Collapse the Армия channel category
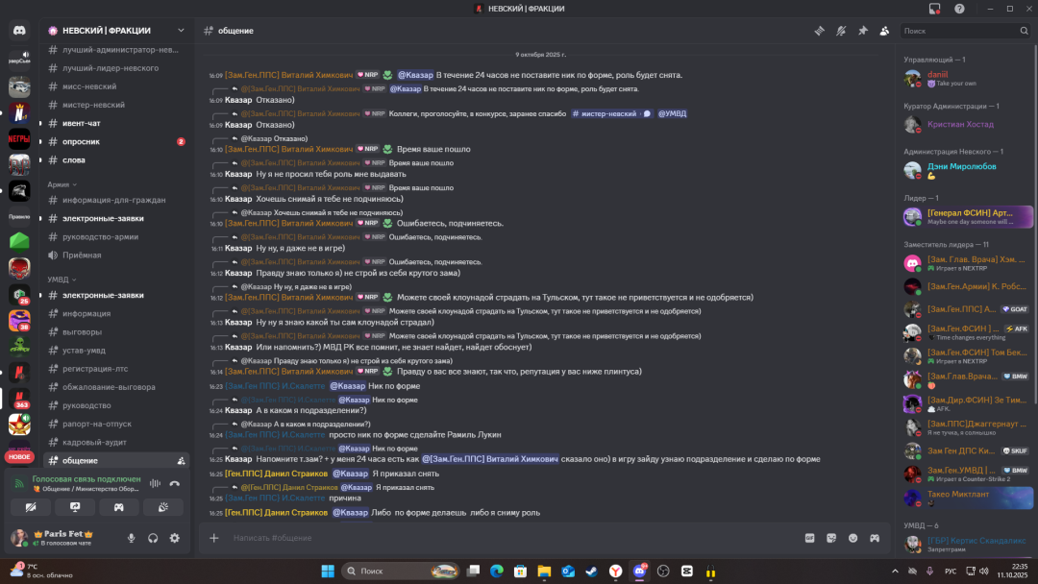Image resolution: width=1038 pixels, height=584 pixels. tap(60, 183)
